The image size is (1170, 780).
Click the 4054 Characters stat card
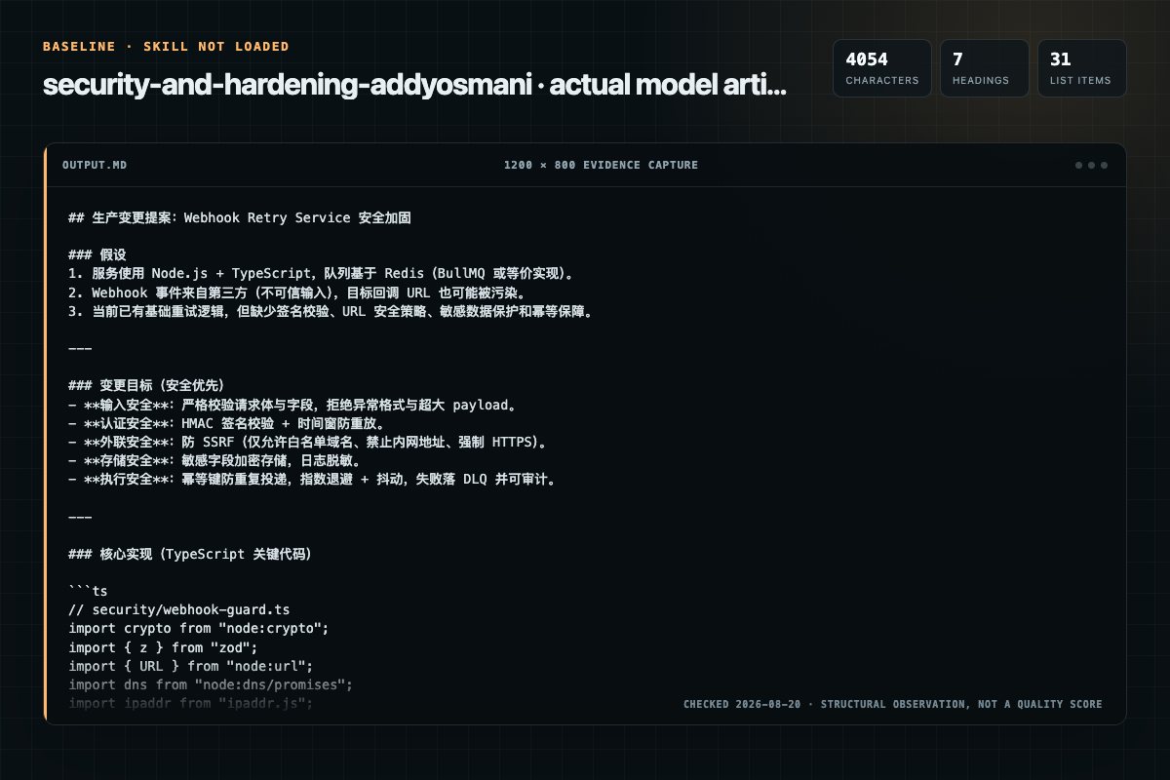(882, 68)
